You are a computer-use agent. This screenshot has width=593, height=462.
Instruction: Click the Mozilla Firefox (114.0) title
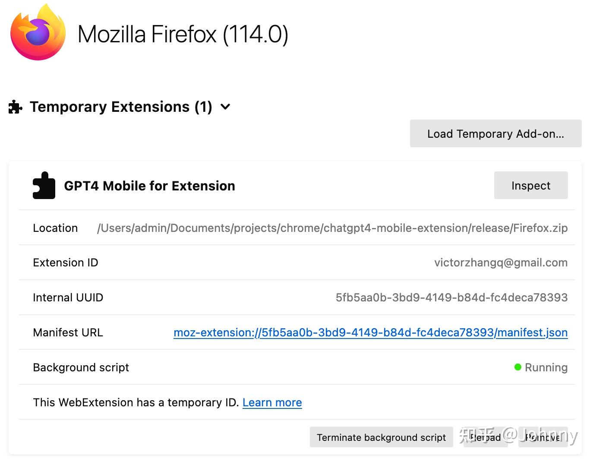click(x=183, y=35)
